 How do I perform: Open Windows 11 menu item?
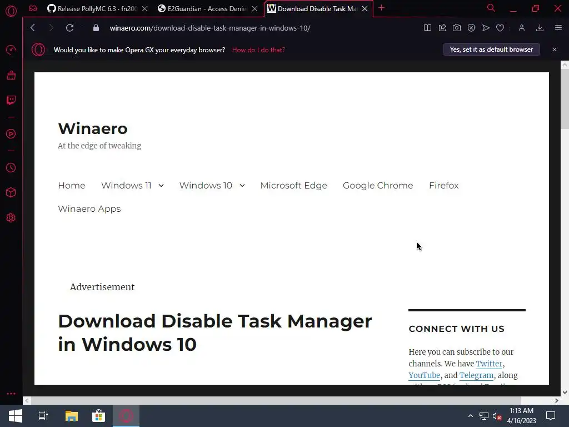(126, 186)
